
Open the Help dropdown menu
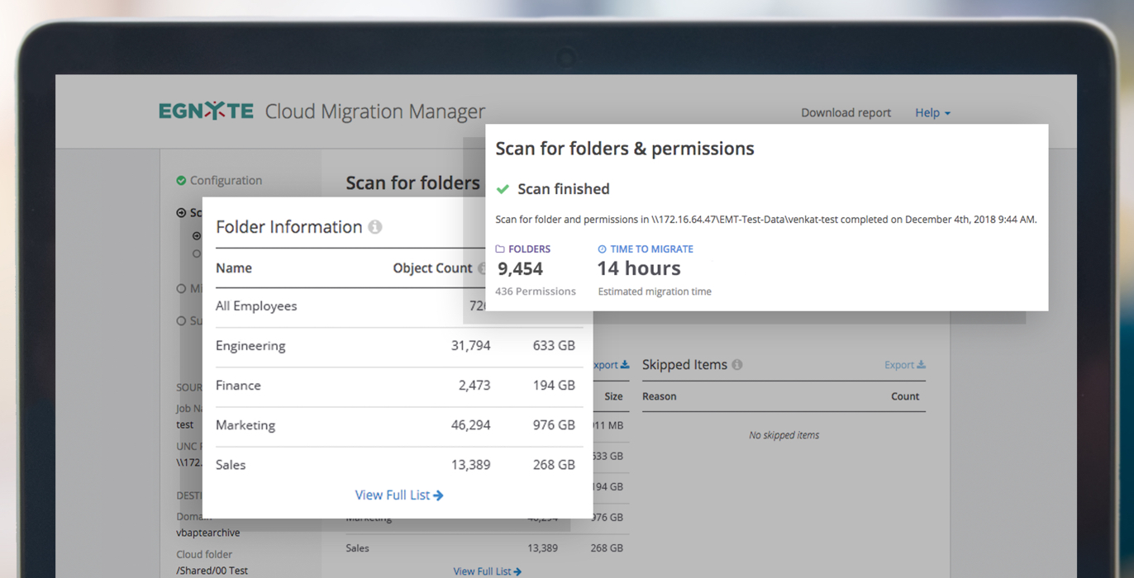(932, 113)
